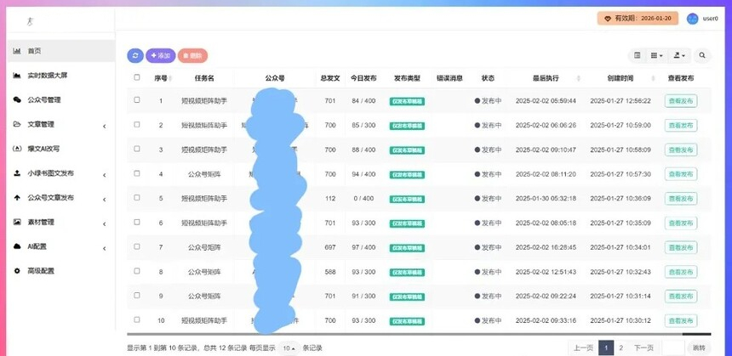This screenshot has width=732, height=356.
Task: Click the 公众号管理 WeChat icon in sidebar
Action: [x=18, y=99]
